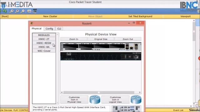Click the Router6 window title icon

tap(32, 23)
